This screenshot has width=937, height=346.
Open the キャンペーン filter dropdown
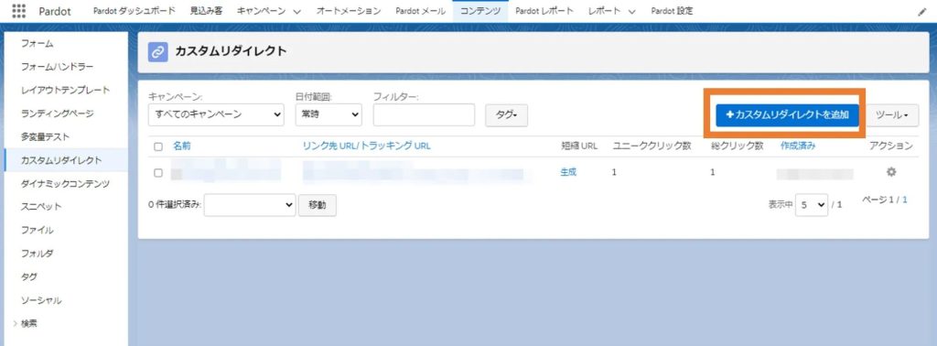click(x=216, y=114)
